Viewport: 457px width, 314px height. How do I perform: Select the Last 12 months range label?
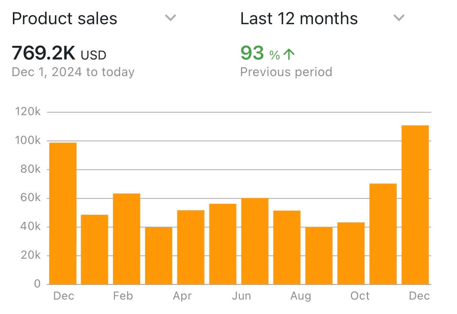(x=299, y=19)
